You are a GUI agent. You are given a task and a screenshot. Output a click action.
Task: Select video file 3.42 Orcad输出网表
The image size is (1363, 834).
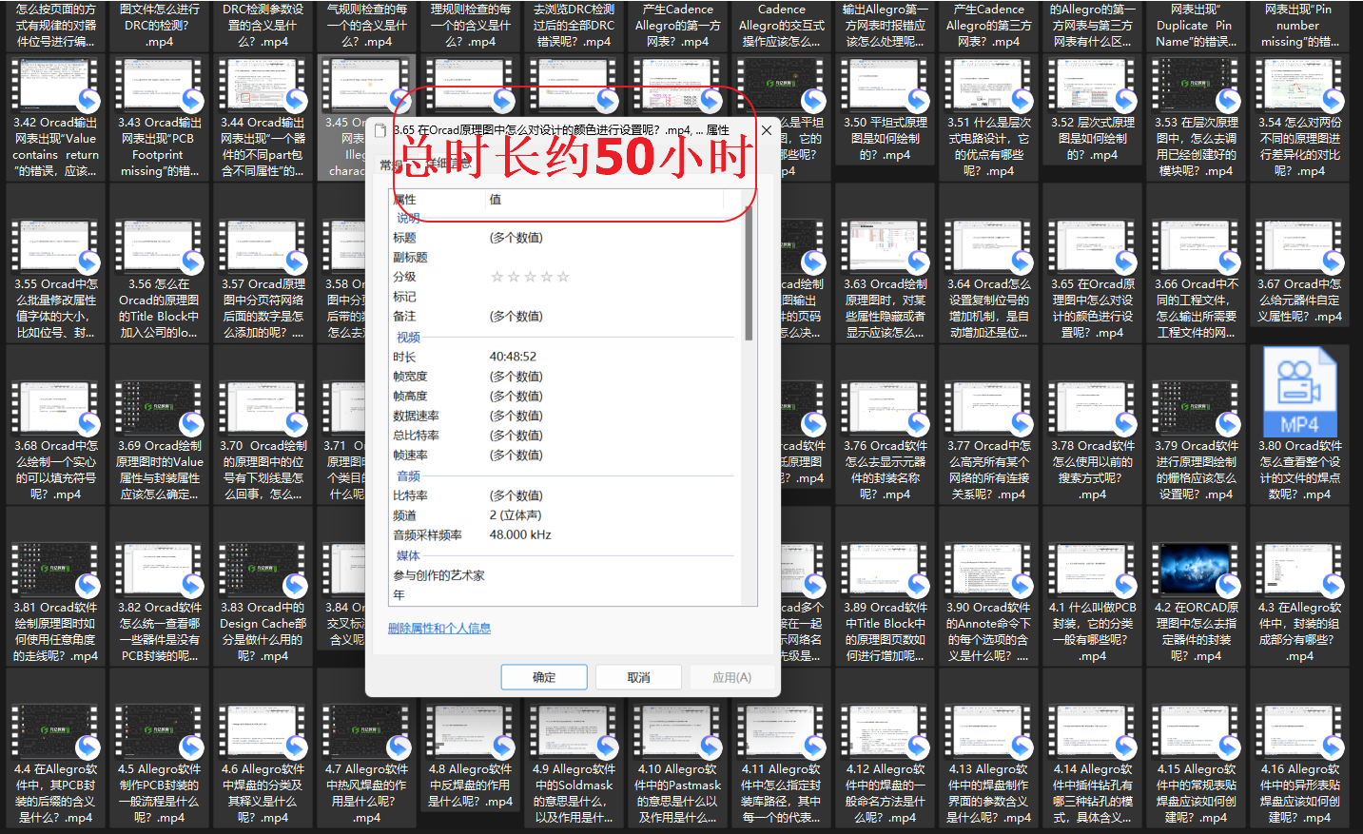(x=55, y=120)
